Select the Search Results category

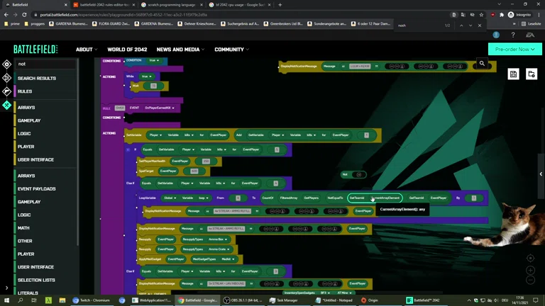click(x=36, y=79)
